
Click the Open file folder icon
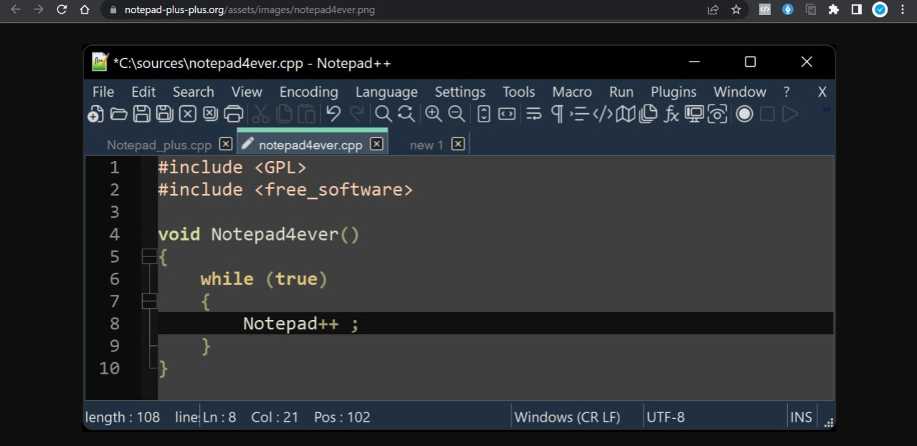[x=118, y=114]
